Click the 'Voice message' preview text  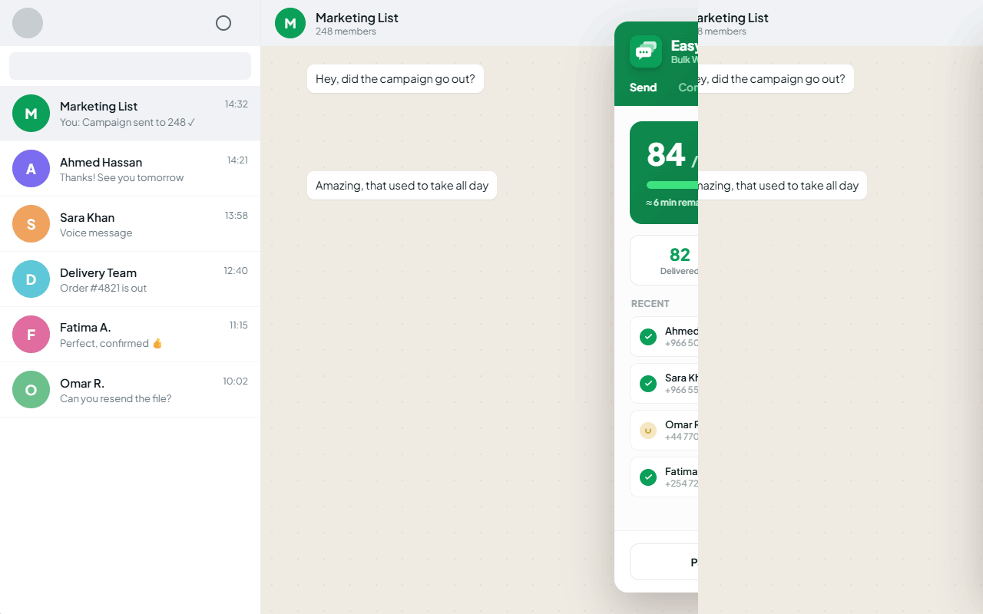coord(96,233)
